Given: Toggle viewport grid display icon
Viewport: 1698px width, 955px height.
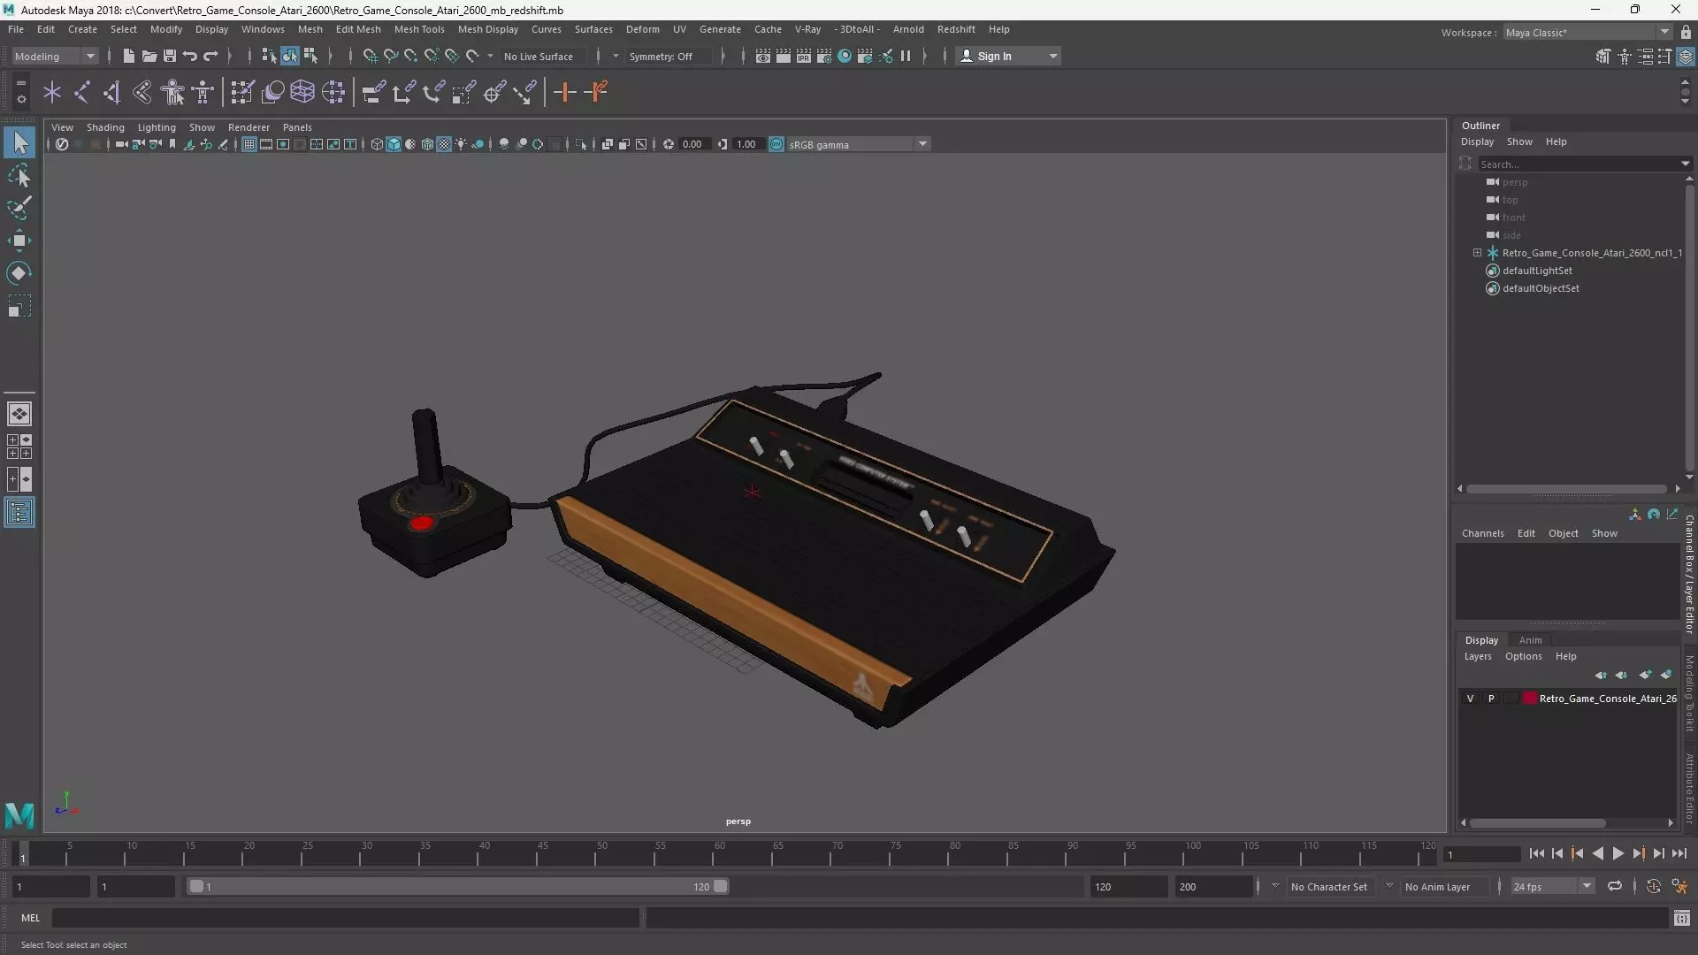Looking at the screenshot, I should click(249, 144).
